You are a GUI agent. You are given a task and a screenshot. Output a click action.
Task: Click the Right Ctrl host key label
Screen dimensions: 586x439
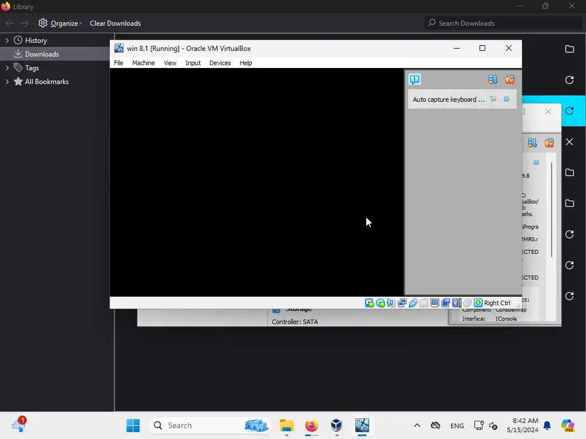click(497, 303)
